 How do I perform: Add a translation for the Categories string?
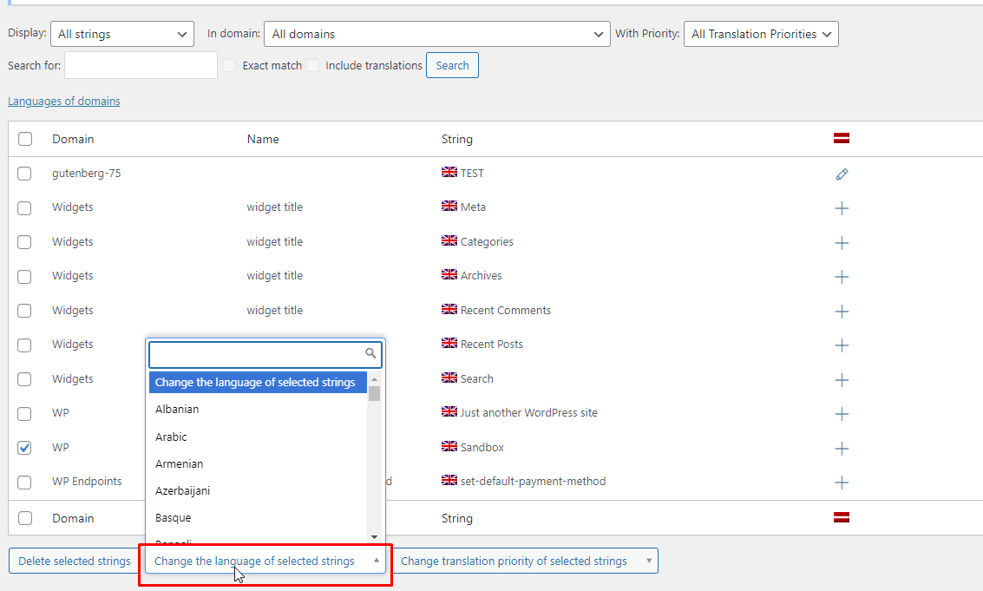[x=841, y=243]
